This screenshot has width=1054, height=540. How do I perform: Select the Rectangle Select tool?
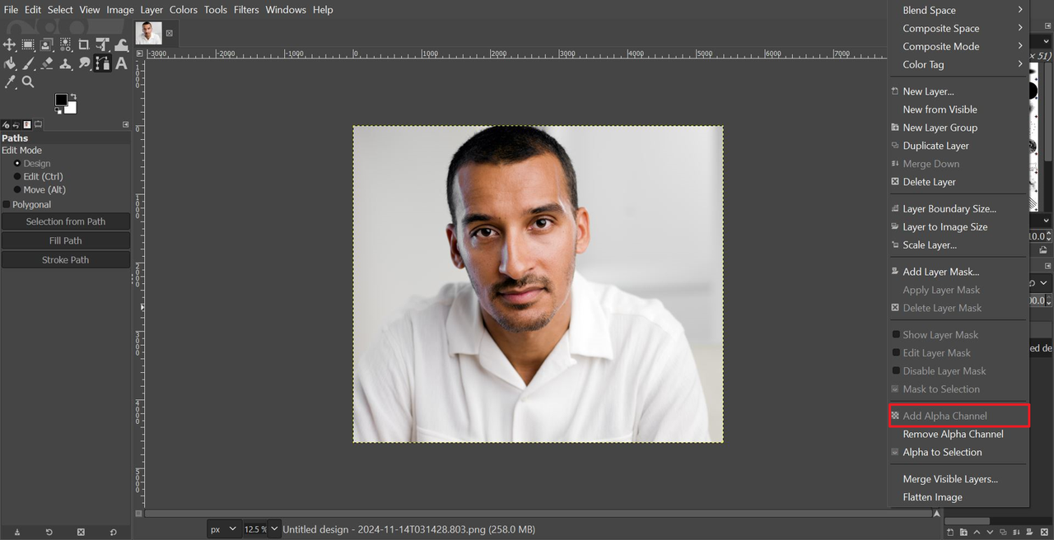28,44
